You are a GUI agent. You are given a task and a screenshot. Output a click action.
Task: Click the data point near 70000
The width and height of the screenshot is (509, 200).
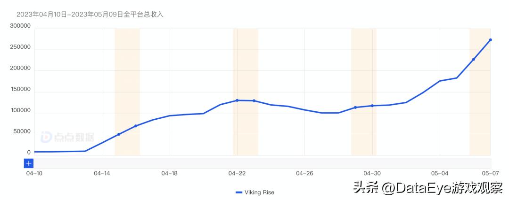[x=136, y=126]
